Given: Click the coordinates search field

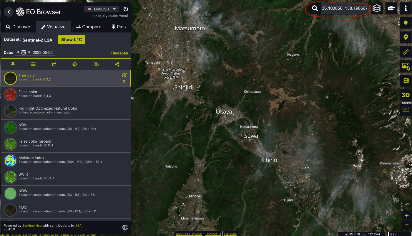Looking at the screenshot, I should (x=345, y=8).
